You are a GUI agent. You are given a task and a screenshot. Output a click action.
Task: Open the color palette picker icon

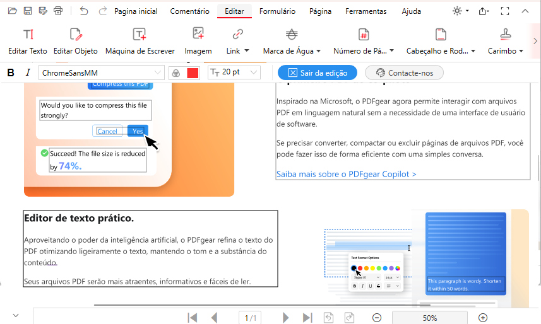176,73
